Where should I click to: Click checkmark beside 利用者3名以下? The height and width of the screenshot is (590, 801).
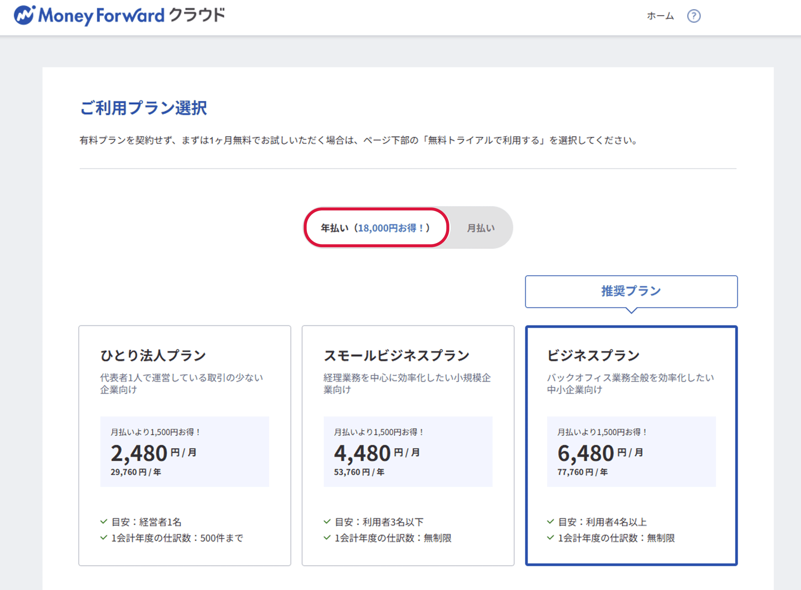coord(327,521)
